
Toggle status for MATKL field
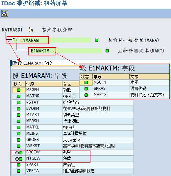[19, 127]
